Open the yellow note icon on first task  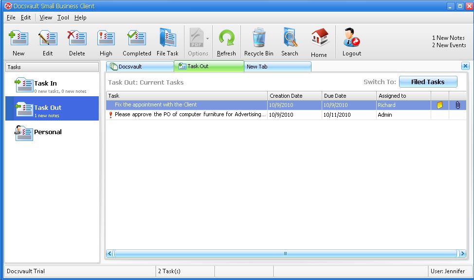tap(440, 105)
